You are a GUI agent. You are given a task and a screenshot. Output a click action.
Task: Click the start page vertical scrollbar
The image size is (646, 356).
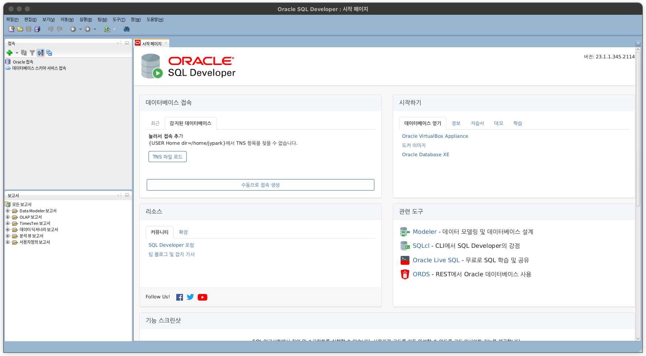tap(638, 129)
